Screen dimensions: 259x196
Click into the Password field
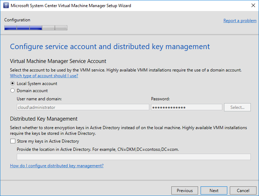tap(186, 107)
